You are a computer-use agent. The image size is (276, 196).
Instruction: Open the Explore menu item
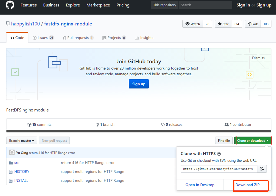point(73,5)
